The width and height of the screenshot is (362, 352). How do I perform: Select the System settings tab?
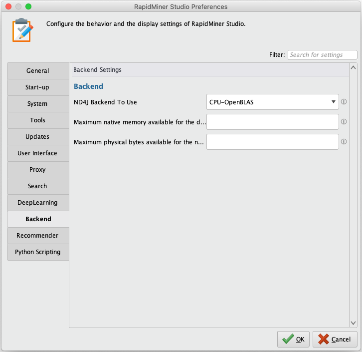(x=38, y=104)
